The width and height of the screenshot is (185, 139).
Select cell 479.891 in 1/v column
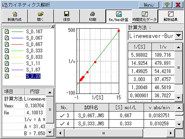click(163, 63)
